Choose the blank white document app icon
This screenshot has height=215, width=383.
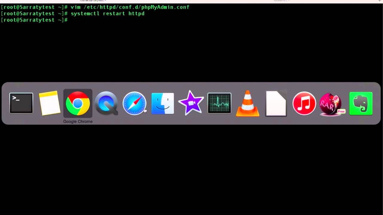[276, 104]
